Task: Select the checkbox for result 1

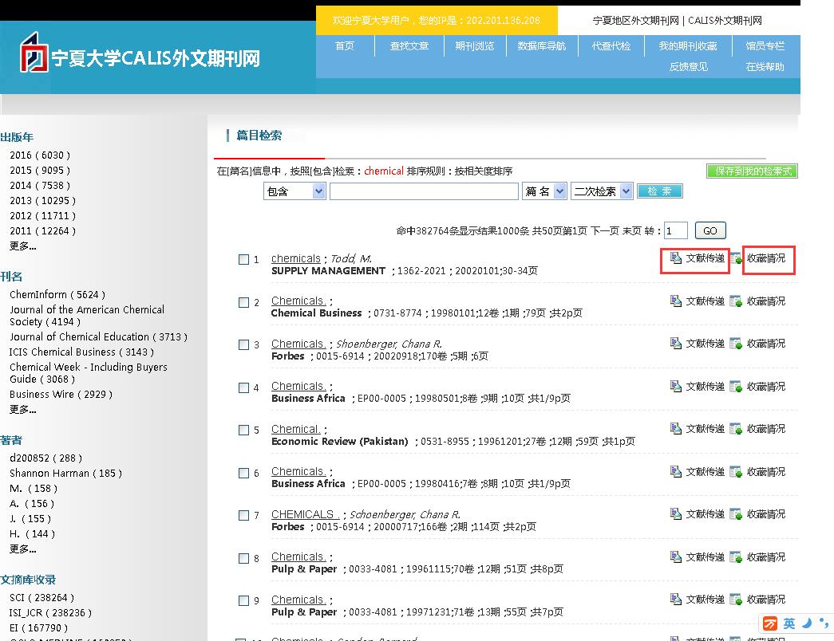Action: (x=243, y=259)
